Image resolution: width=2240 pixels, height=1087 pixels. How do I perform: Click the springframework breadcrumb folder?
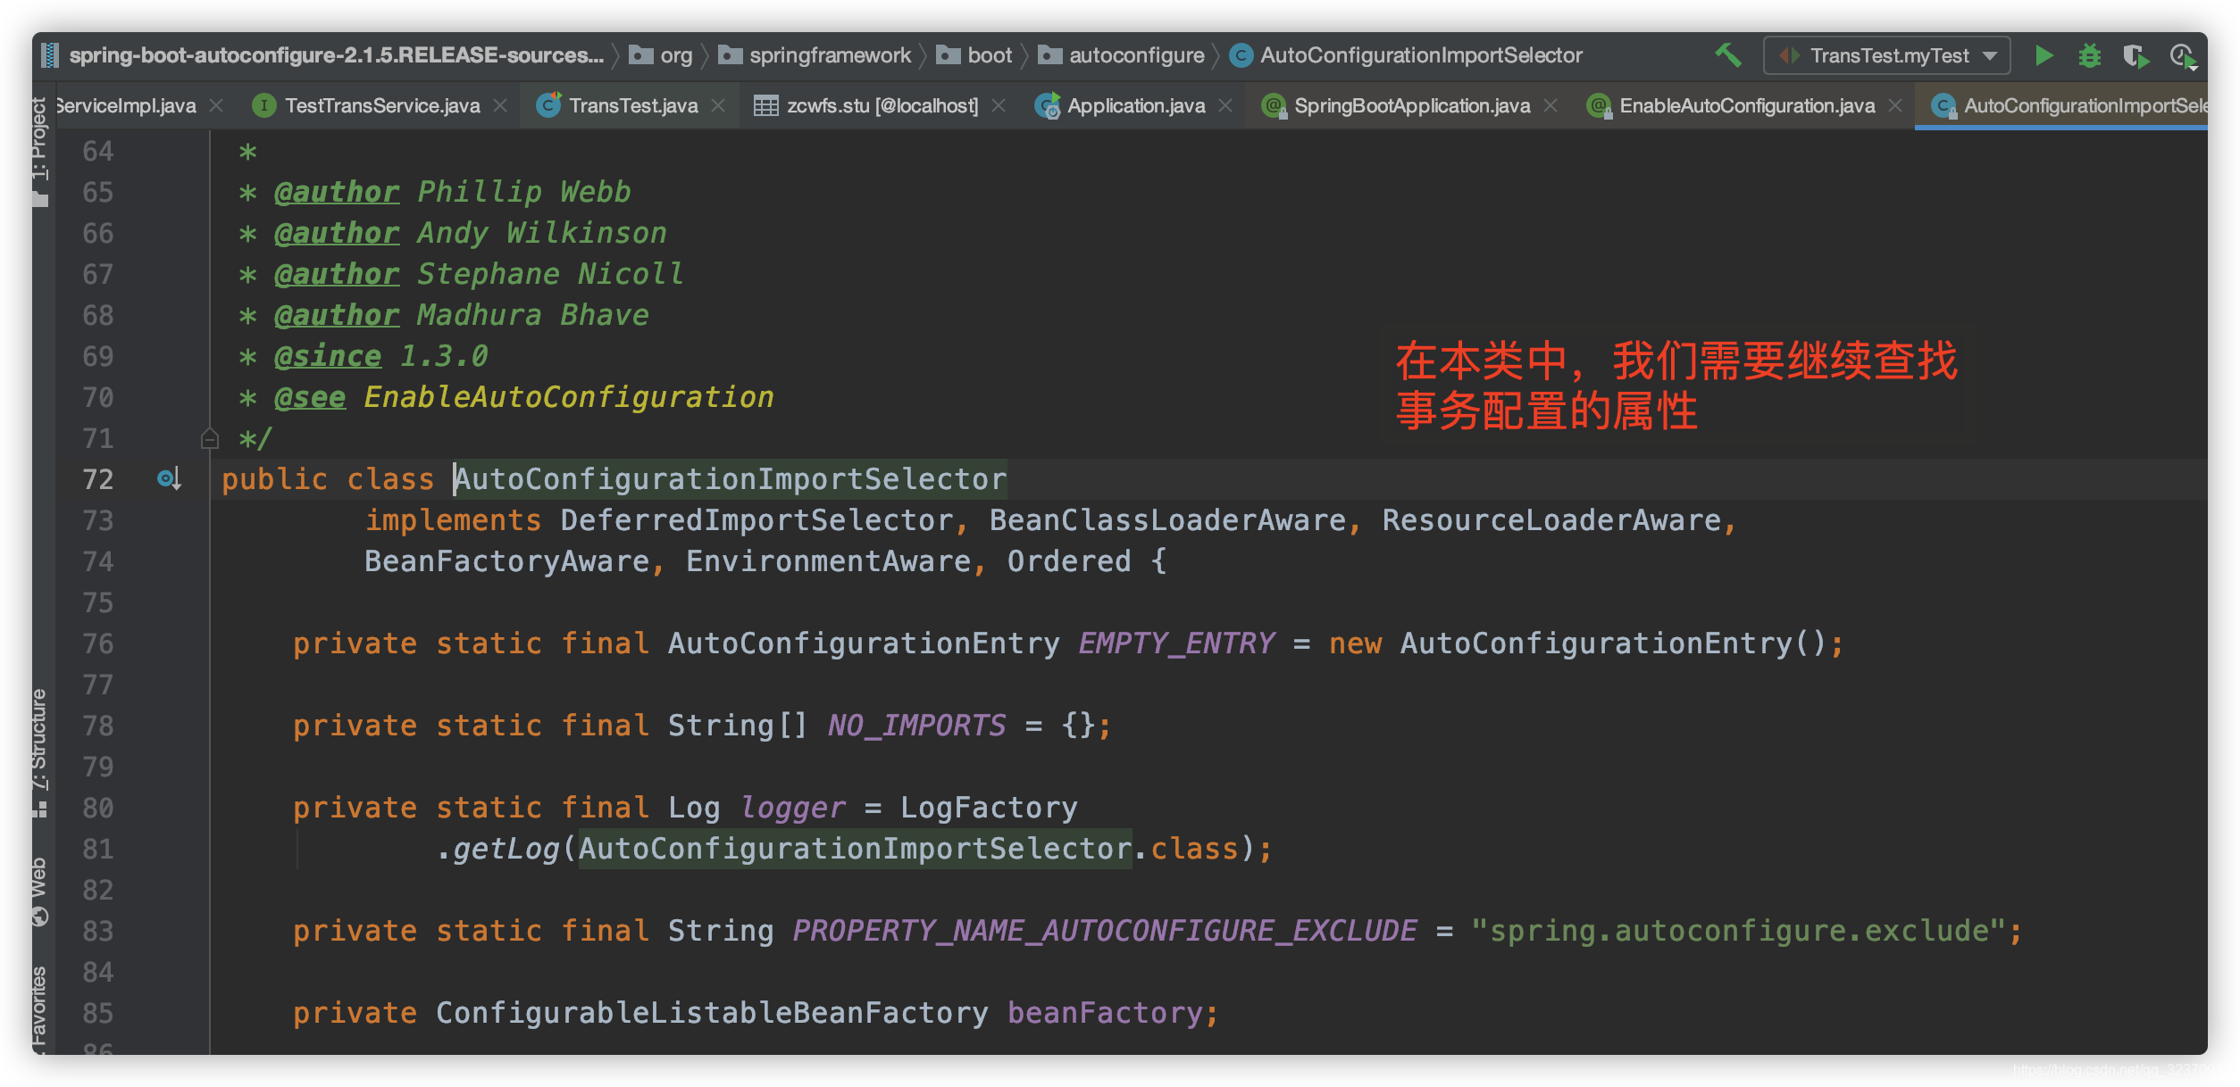pos(829,55)
